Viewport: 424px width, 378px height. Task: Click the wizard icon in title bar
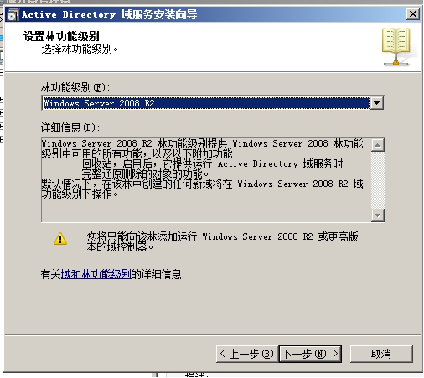[13, 14]
